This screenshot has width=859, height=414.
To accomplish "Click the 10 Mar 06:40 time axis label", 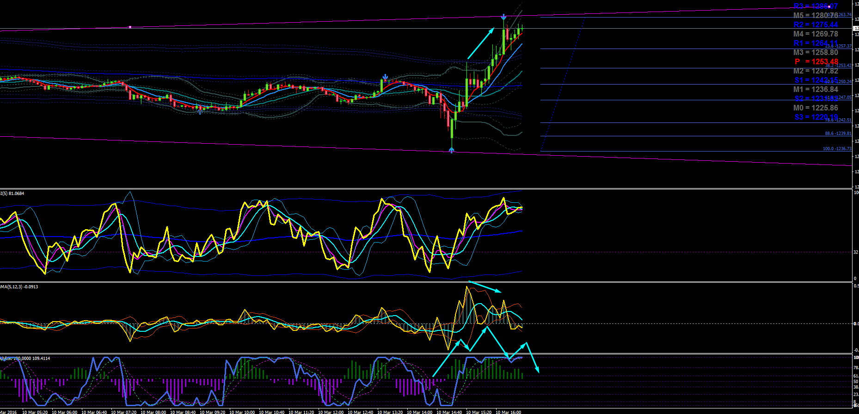I will tap(94, 412).
